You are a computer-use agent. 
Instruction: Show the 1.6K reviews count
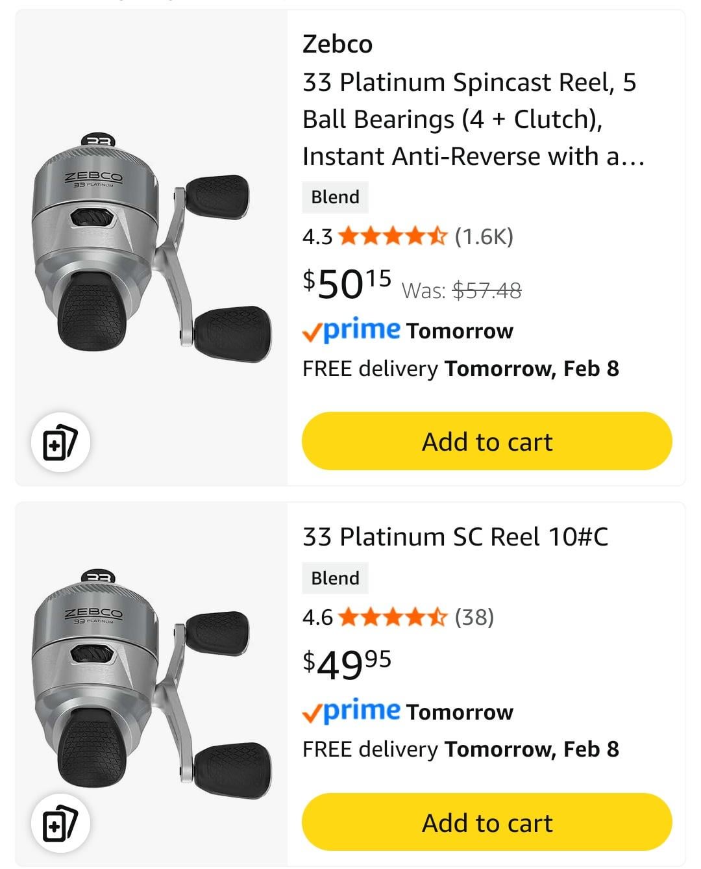coord(484,236)
